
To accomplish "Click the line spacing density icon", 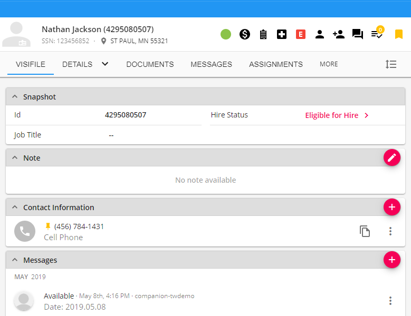I will click(391, 64).
